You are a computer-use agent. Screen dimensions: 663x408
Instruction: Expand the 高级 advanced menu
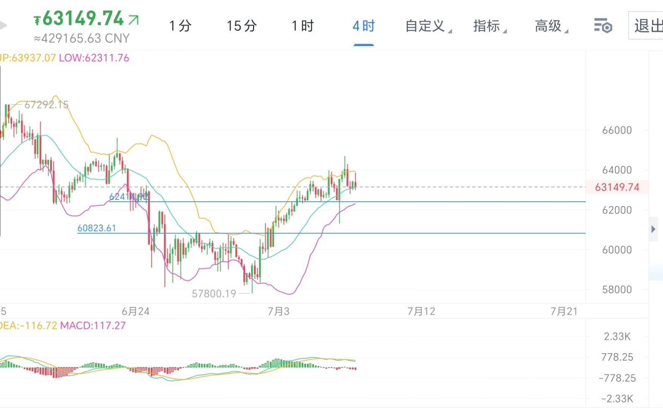tap(551, 26)
